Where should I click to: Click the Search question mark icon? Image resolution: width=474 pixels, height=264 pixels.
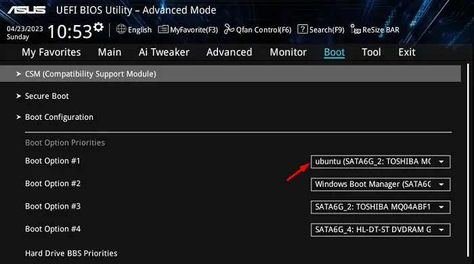click(302, 29)
